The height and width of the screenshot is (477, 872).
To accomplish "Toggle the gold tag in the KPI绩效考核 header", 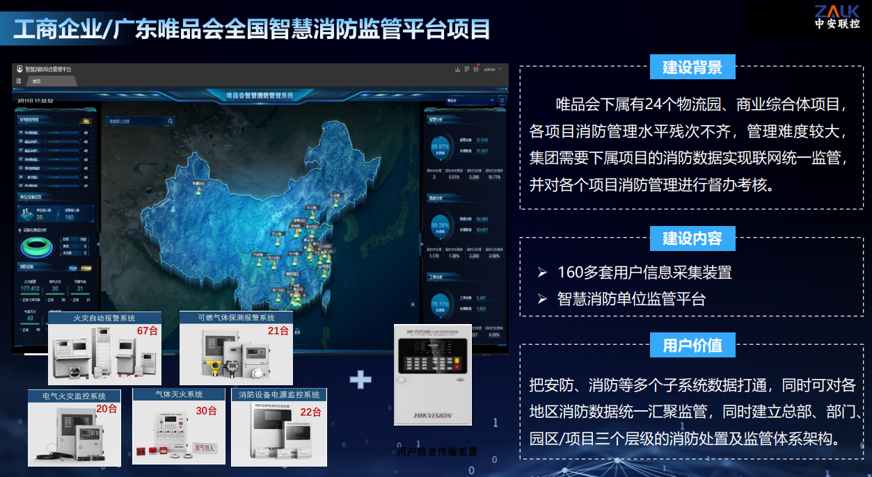I will (x=86, y=120).
